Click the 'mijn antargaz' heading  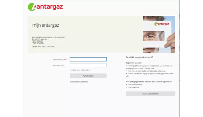click(46, 25)
